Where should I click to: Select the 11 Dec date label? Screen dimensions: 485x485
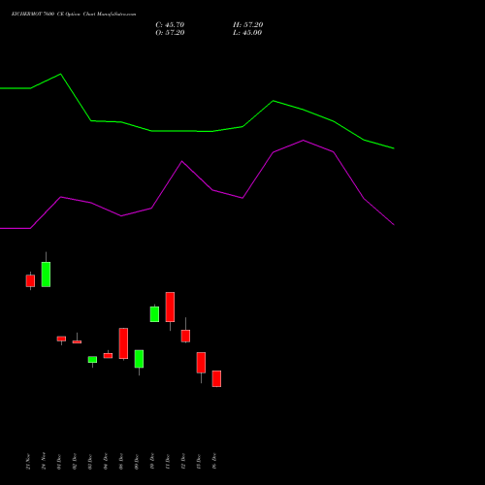(x=168, y=462)
